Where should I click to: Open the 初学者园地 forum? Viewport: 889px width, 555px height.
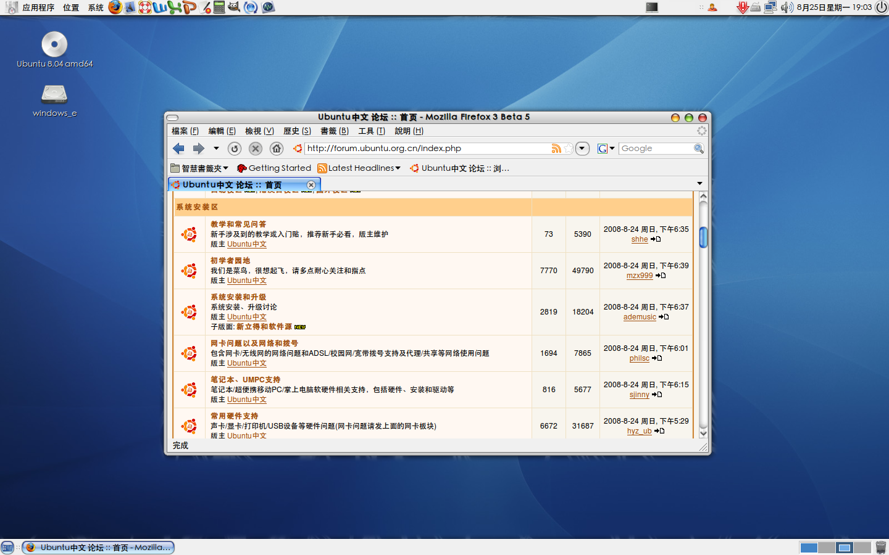pos(230,261)
